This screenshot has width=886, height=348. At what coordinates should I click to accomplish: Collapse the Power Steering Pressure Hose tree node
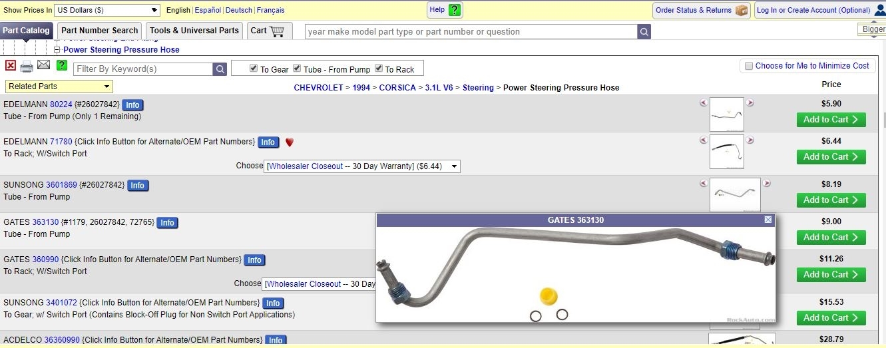57,50
